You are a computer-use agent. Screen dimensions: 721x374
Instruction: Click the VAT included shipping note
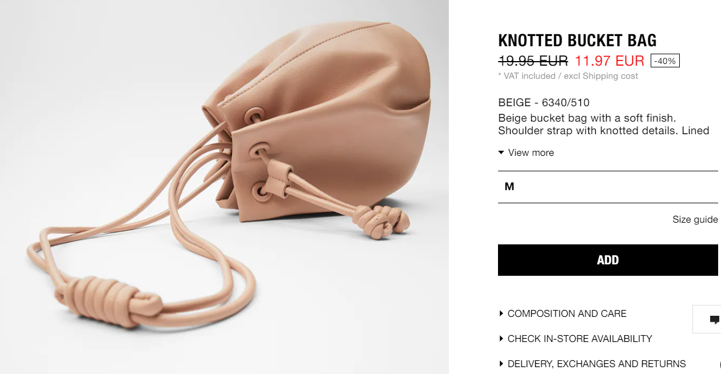point(568,76)
